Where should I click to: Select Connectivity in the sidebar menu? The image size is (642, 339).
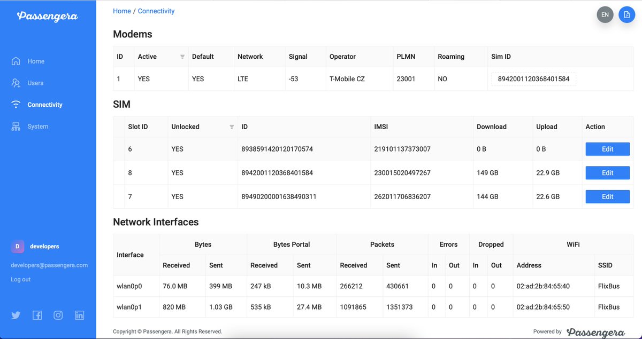pos(45,105)
